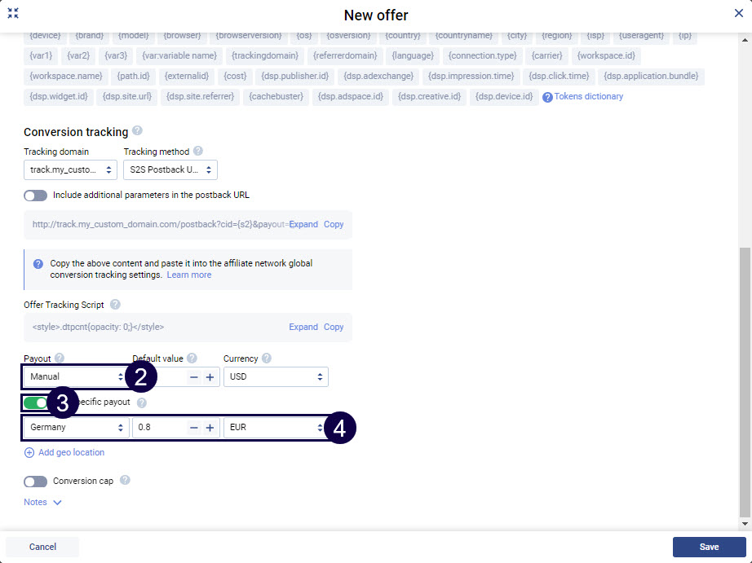
Task: Click the 0.8 payout value field
Action: 160,428
